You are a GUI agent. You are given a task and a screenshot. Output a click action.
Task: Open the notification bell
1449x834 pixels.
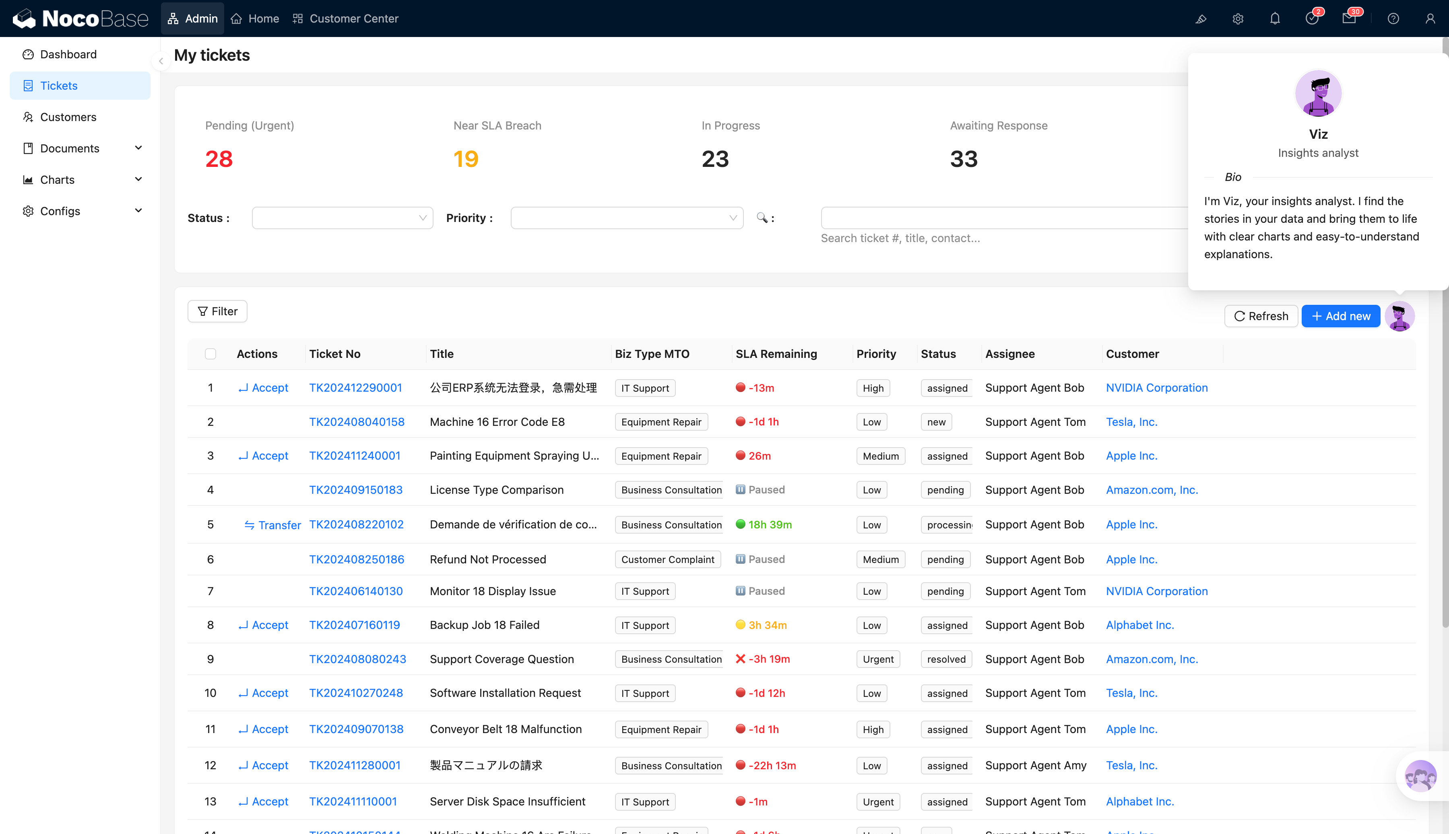click(1274, 18)
